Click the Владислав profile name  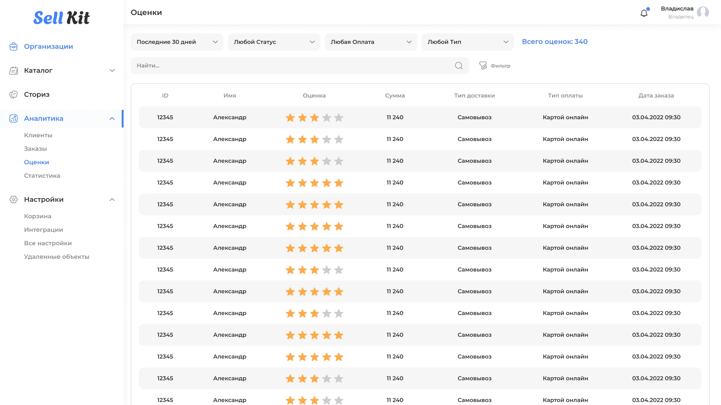tap(677, 9)
